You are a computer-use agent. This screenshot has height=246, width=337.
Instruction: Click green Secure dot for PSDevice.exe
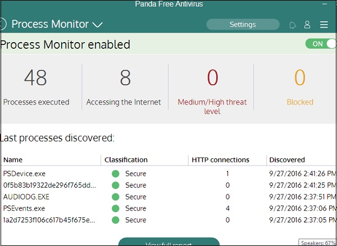click(x=116, y=174)
